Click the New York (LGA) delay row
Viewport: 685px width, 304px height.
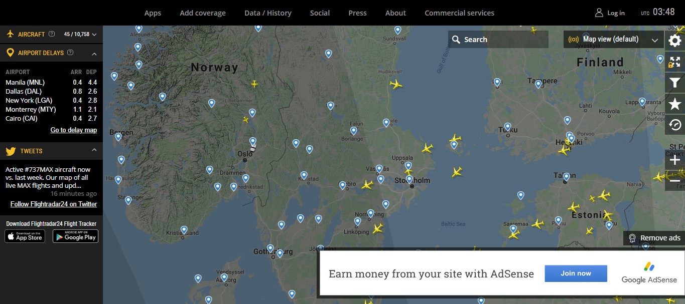51,100
